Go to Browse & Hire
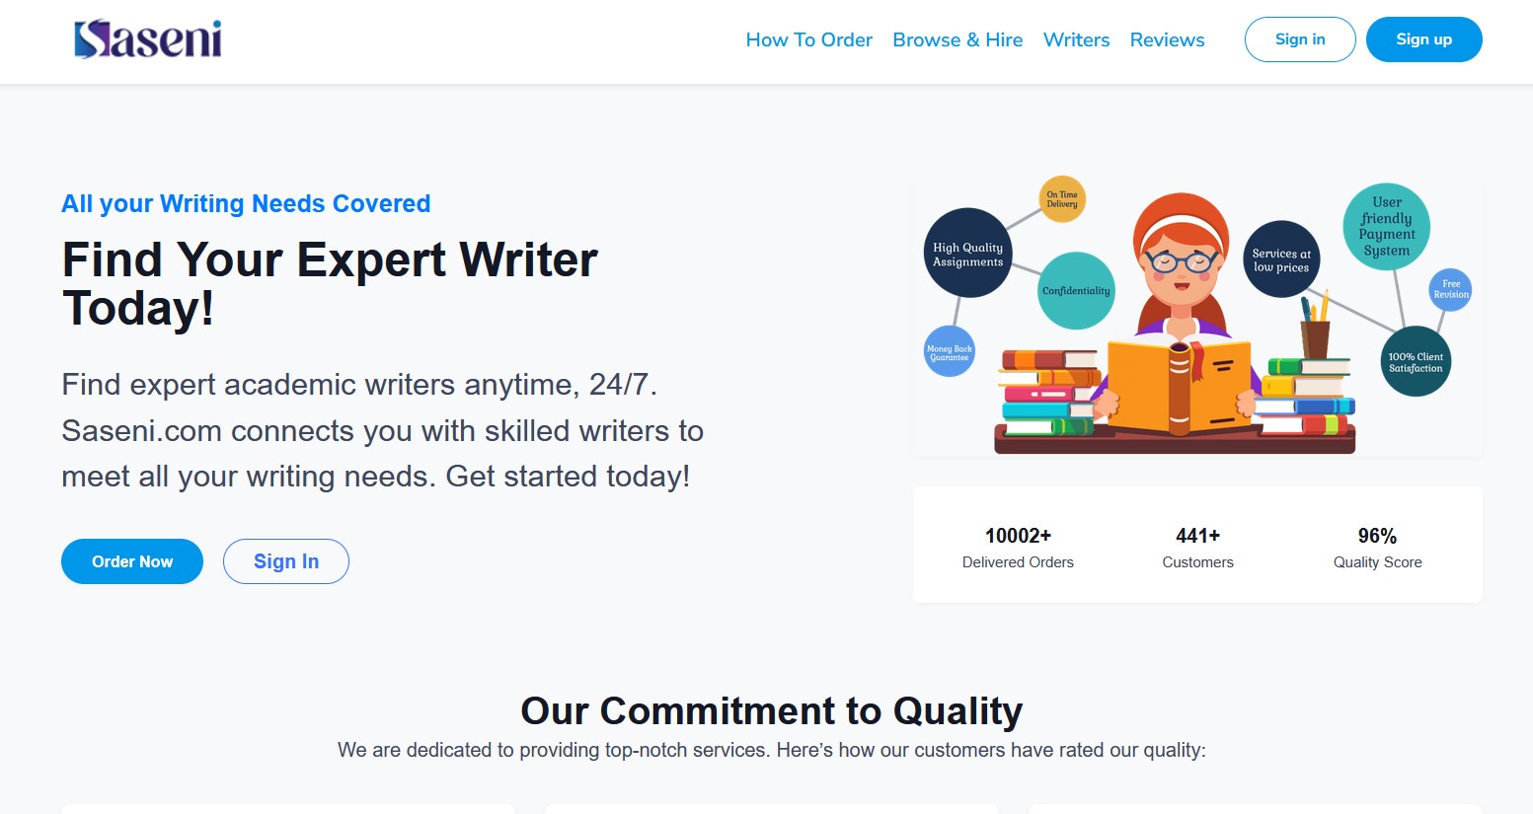Viewport: 1533px width, 814px height. 958,40
